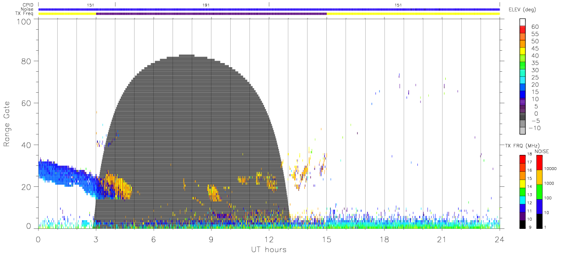Viewport: 562px width, 259px height.
Task: Select the green 100–1000 NOISE color cell
Action: (x=540, y=191)
